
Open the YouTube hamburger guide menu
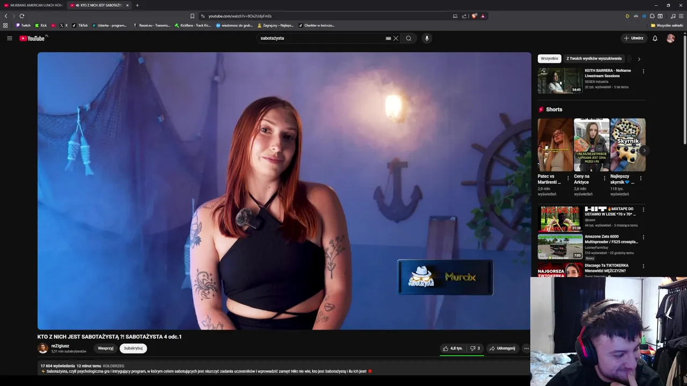click(9, 38)
